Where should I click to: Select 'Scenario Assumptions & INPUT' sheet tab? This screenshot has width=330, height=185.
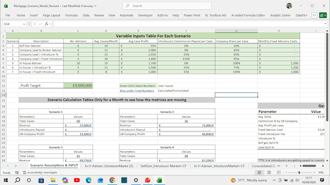[x=54, y=166]
